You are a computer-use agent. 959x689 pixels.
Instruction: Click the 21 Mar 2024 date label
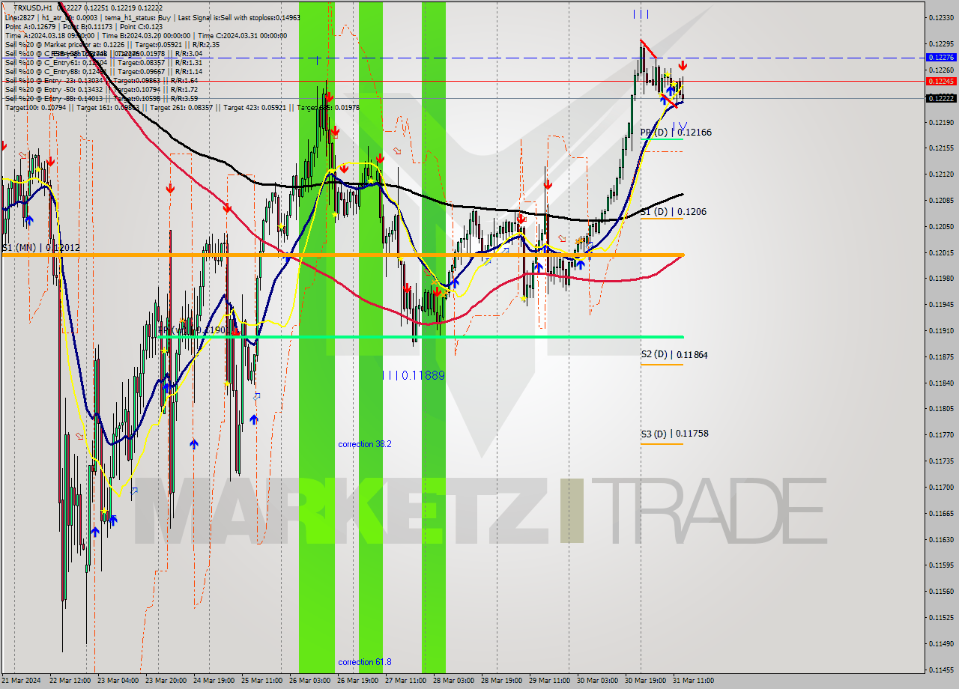(x=21, y=681)
